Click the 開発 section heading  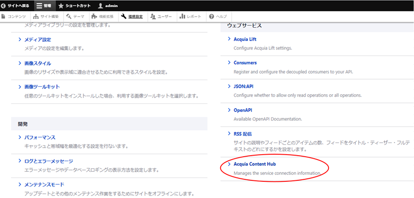[x=23, y=123]
